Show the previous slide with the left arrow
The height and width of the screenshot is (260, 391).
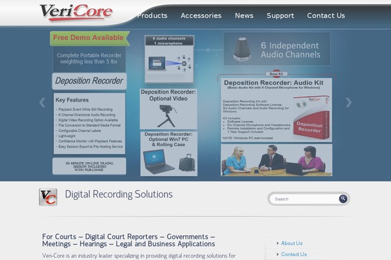point(42,102)
